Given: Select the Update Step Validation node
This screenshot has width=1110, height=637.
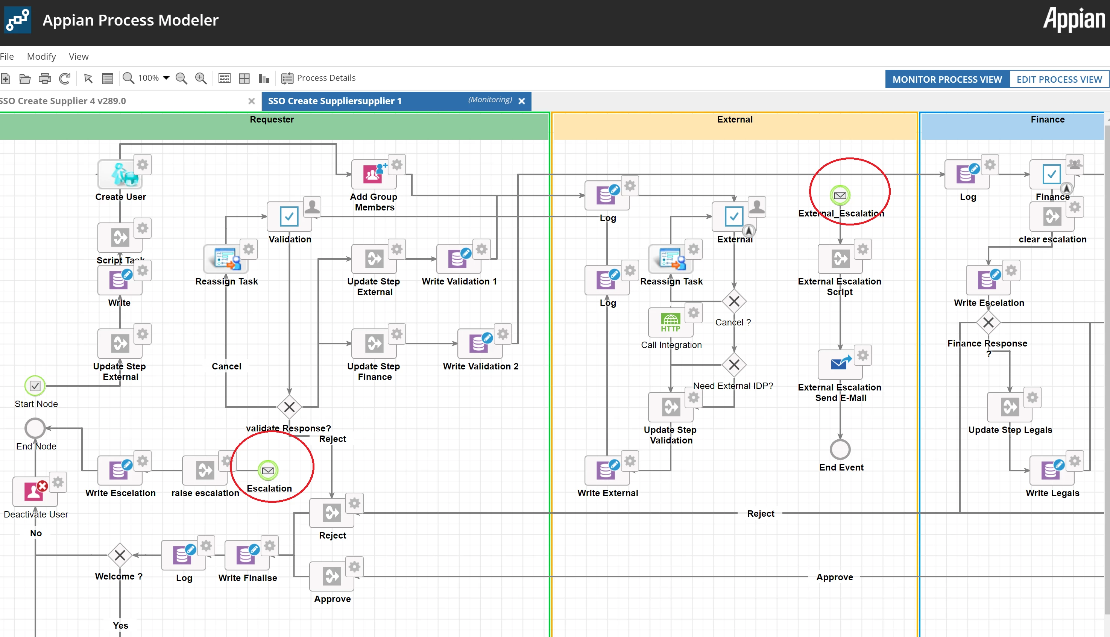Looking at the screenshot, I should coord(670,407).
